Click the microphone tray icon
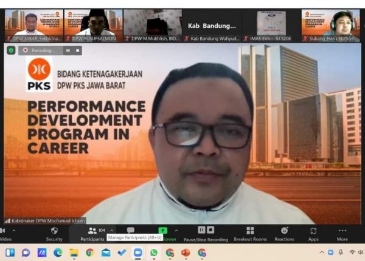The image size is (365, 261). click(341, 252)
